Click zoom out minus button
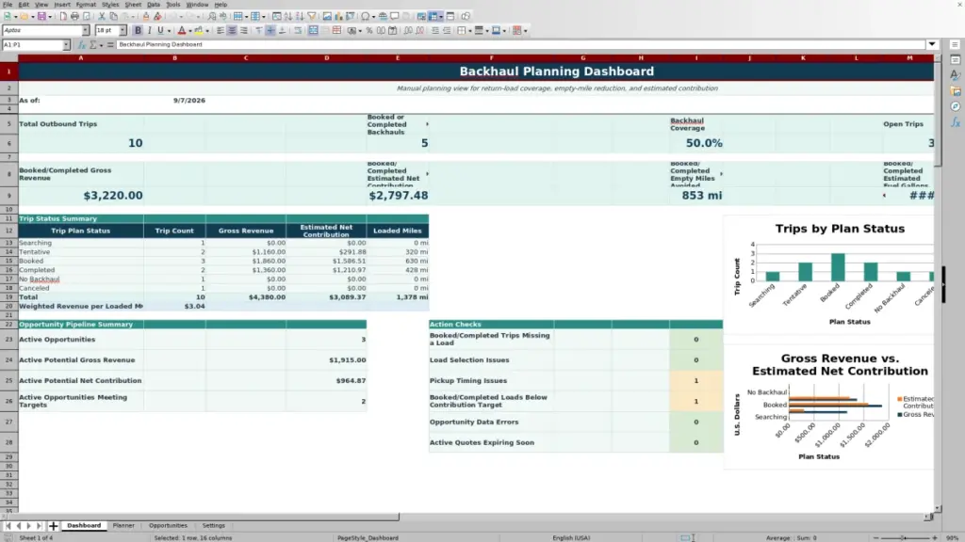 pos(876,537)
